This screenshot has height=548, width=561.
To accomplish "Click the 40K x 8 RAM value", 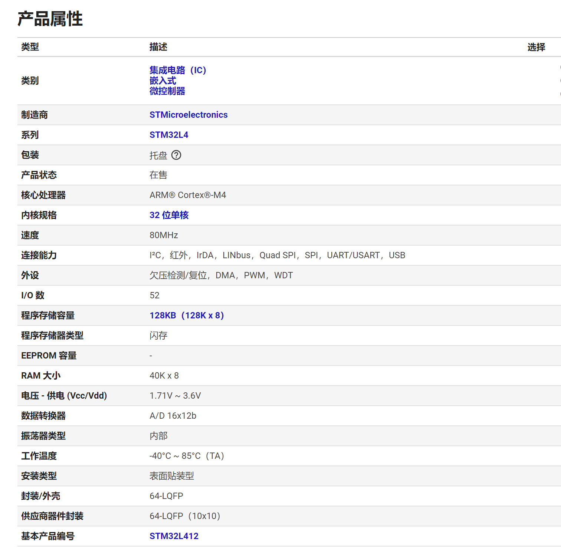I will [164, 376].
